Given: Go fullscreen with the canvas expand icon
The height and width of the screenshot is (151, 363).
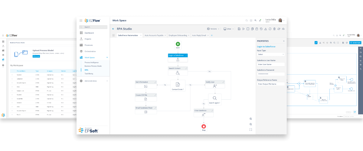Looking at the screenshot, I should coord(251,130).
